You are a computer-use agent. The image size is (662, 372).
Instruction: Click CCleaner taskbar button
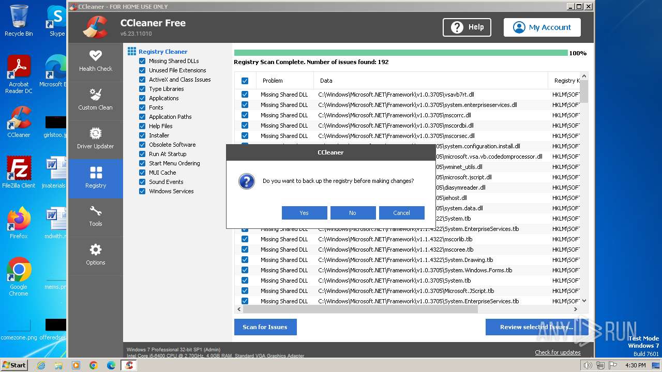click(x=129, y=365)
